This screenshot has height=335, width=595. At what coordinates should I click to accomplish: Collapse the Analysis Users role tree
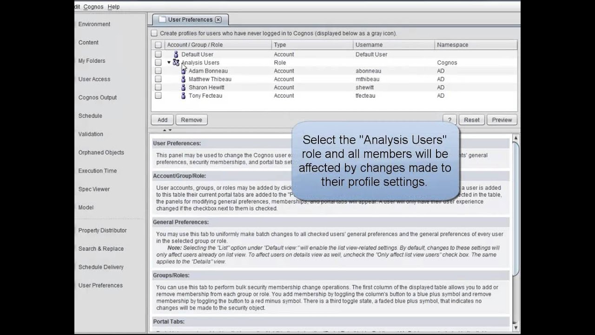pos(169,62)
